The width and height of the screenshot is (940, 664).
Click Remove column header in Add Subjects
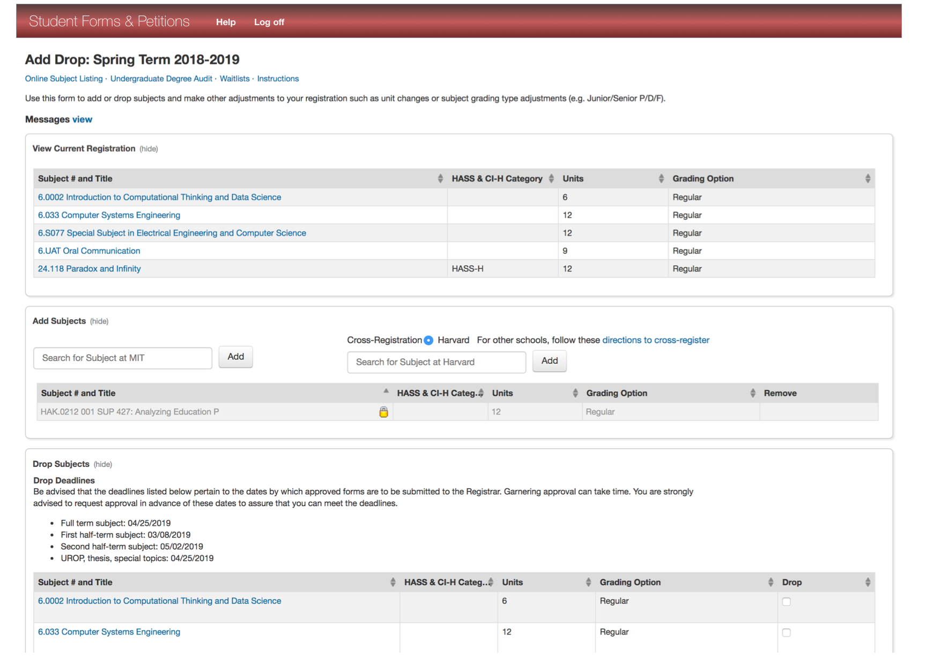780,393
